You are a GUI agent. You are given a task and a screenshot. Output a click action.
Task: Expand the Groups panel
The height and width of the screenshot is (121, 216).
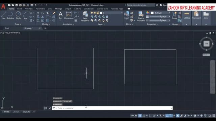pos(176,24)
